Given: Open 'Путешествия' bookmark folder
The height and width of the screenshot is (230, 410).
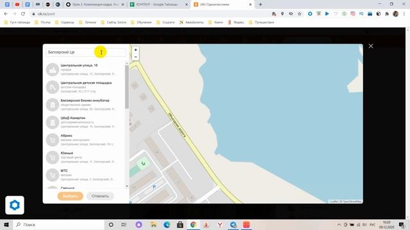Looking at the screenshot, I should point(261,22).
